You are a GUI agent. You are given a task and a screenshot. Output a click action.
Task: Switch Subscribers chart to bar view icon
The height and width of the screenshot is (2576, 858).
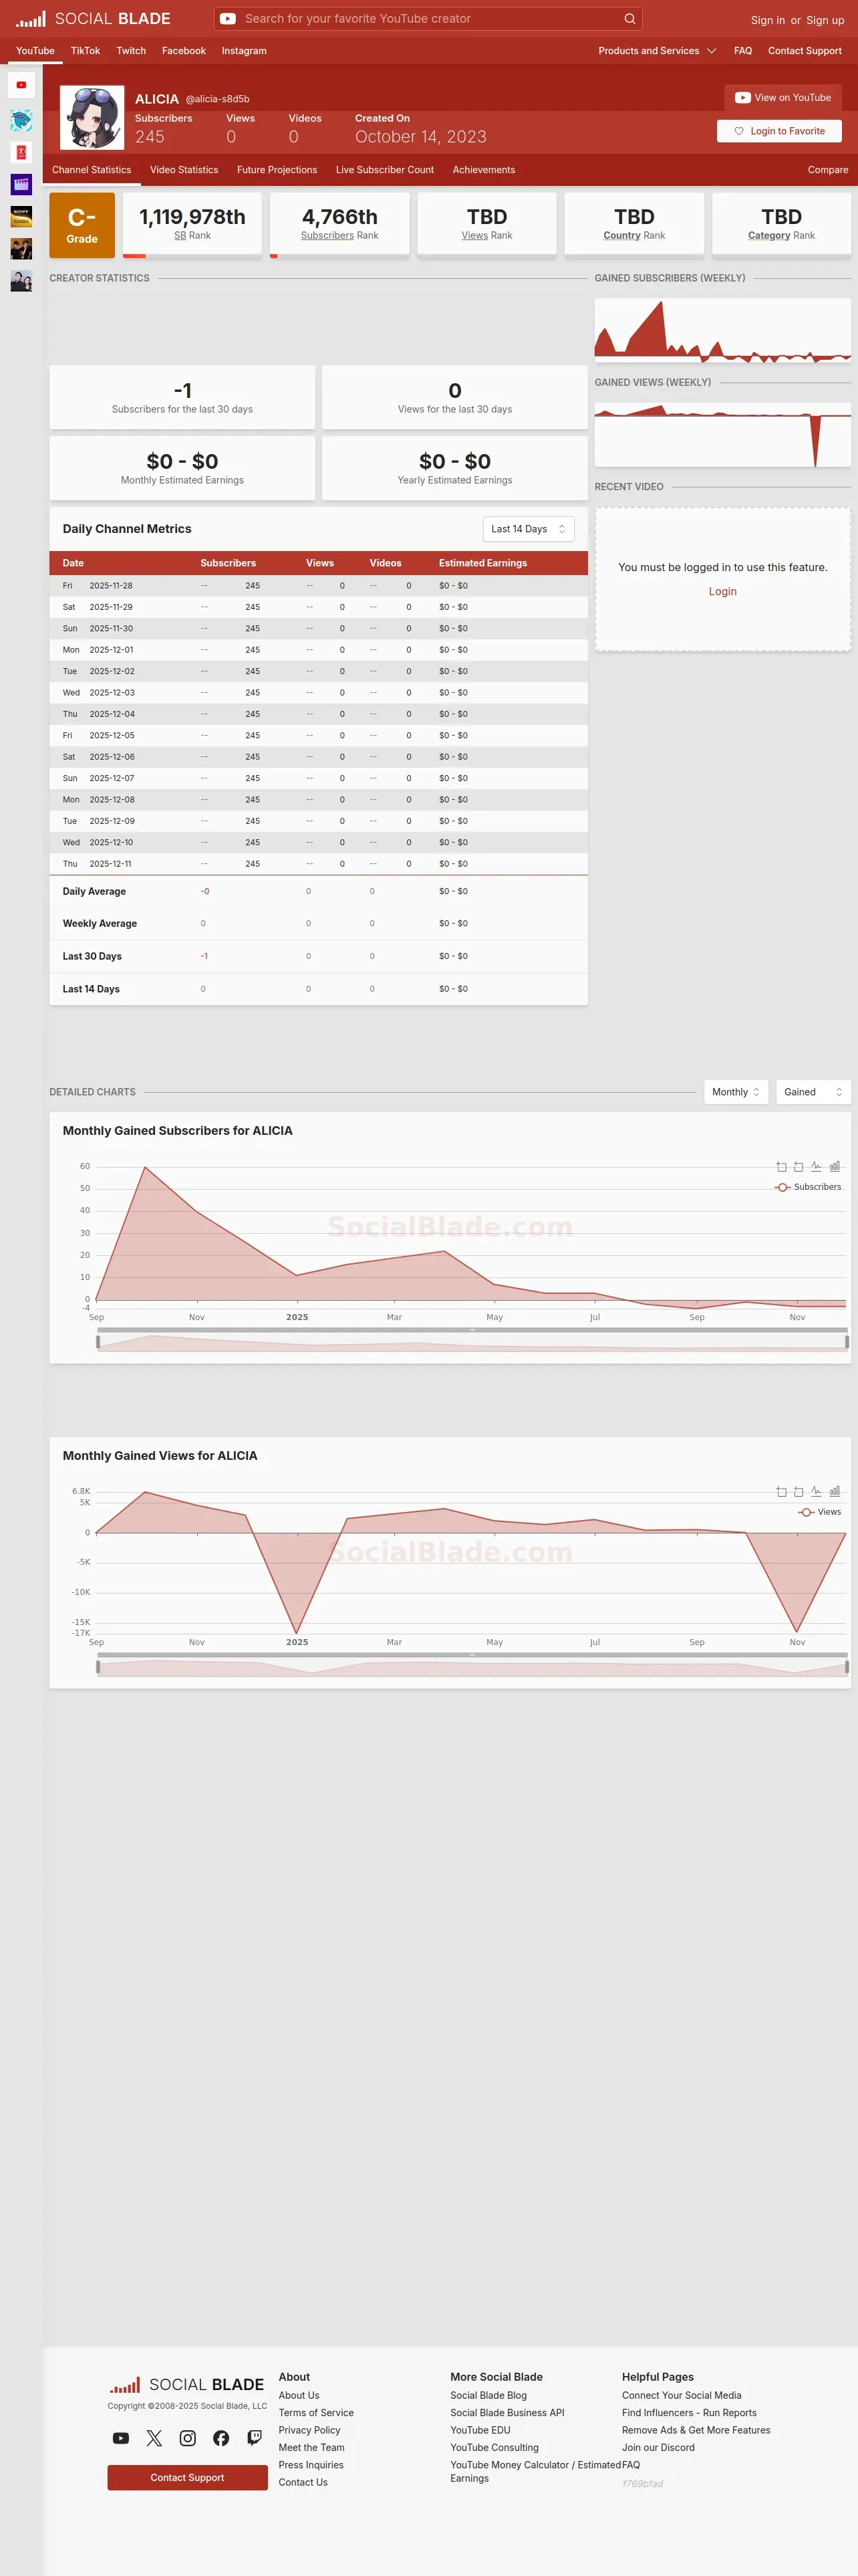(835, 1167)
